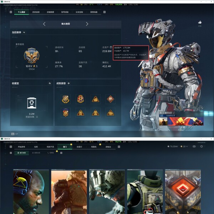
Task: Click the E key icon right of 改枪台
Action: pos(119,147)
